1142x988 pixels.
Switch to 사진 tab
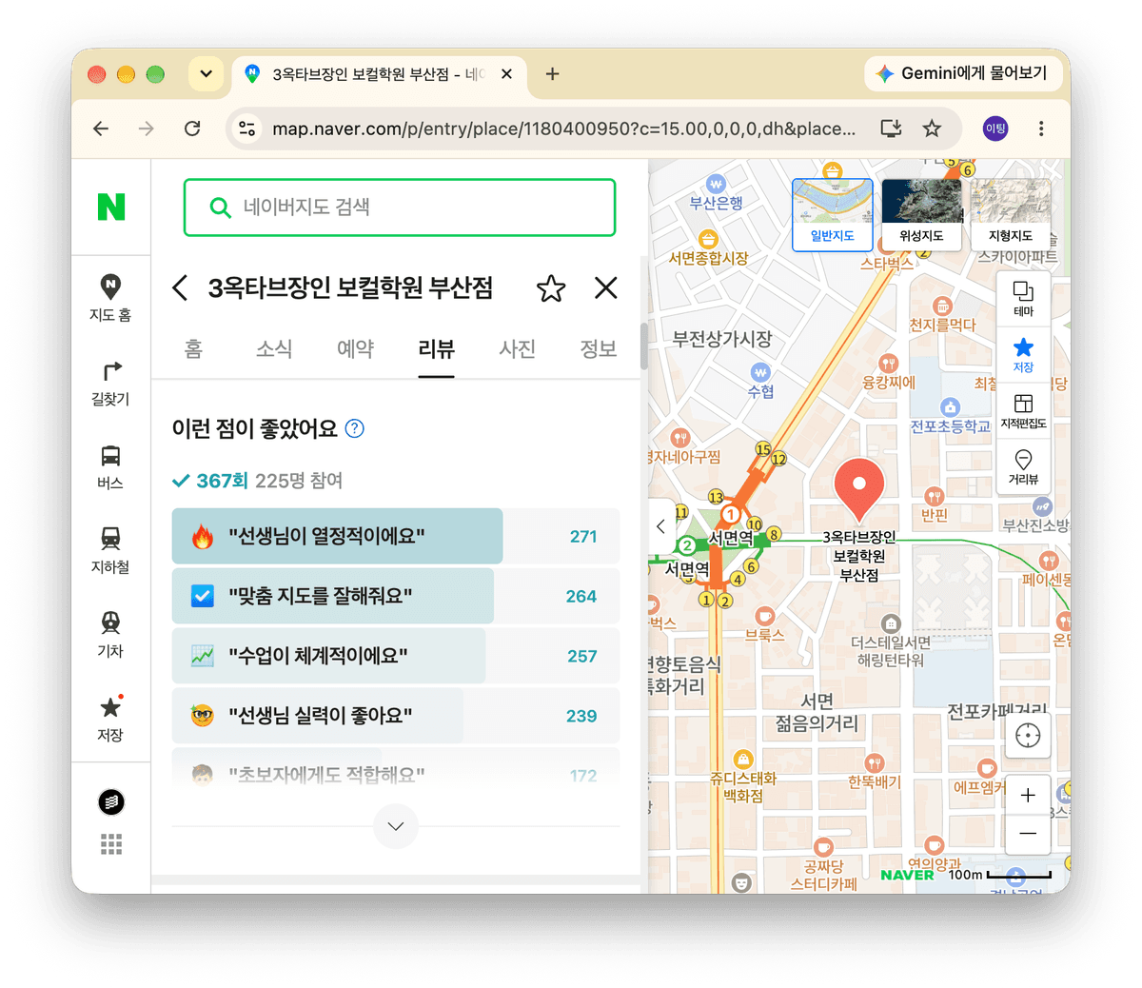517,349
